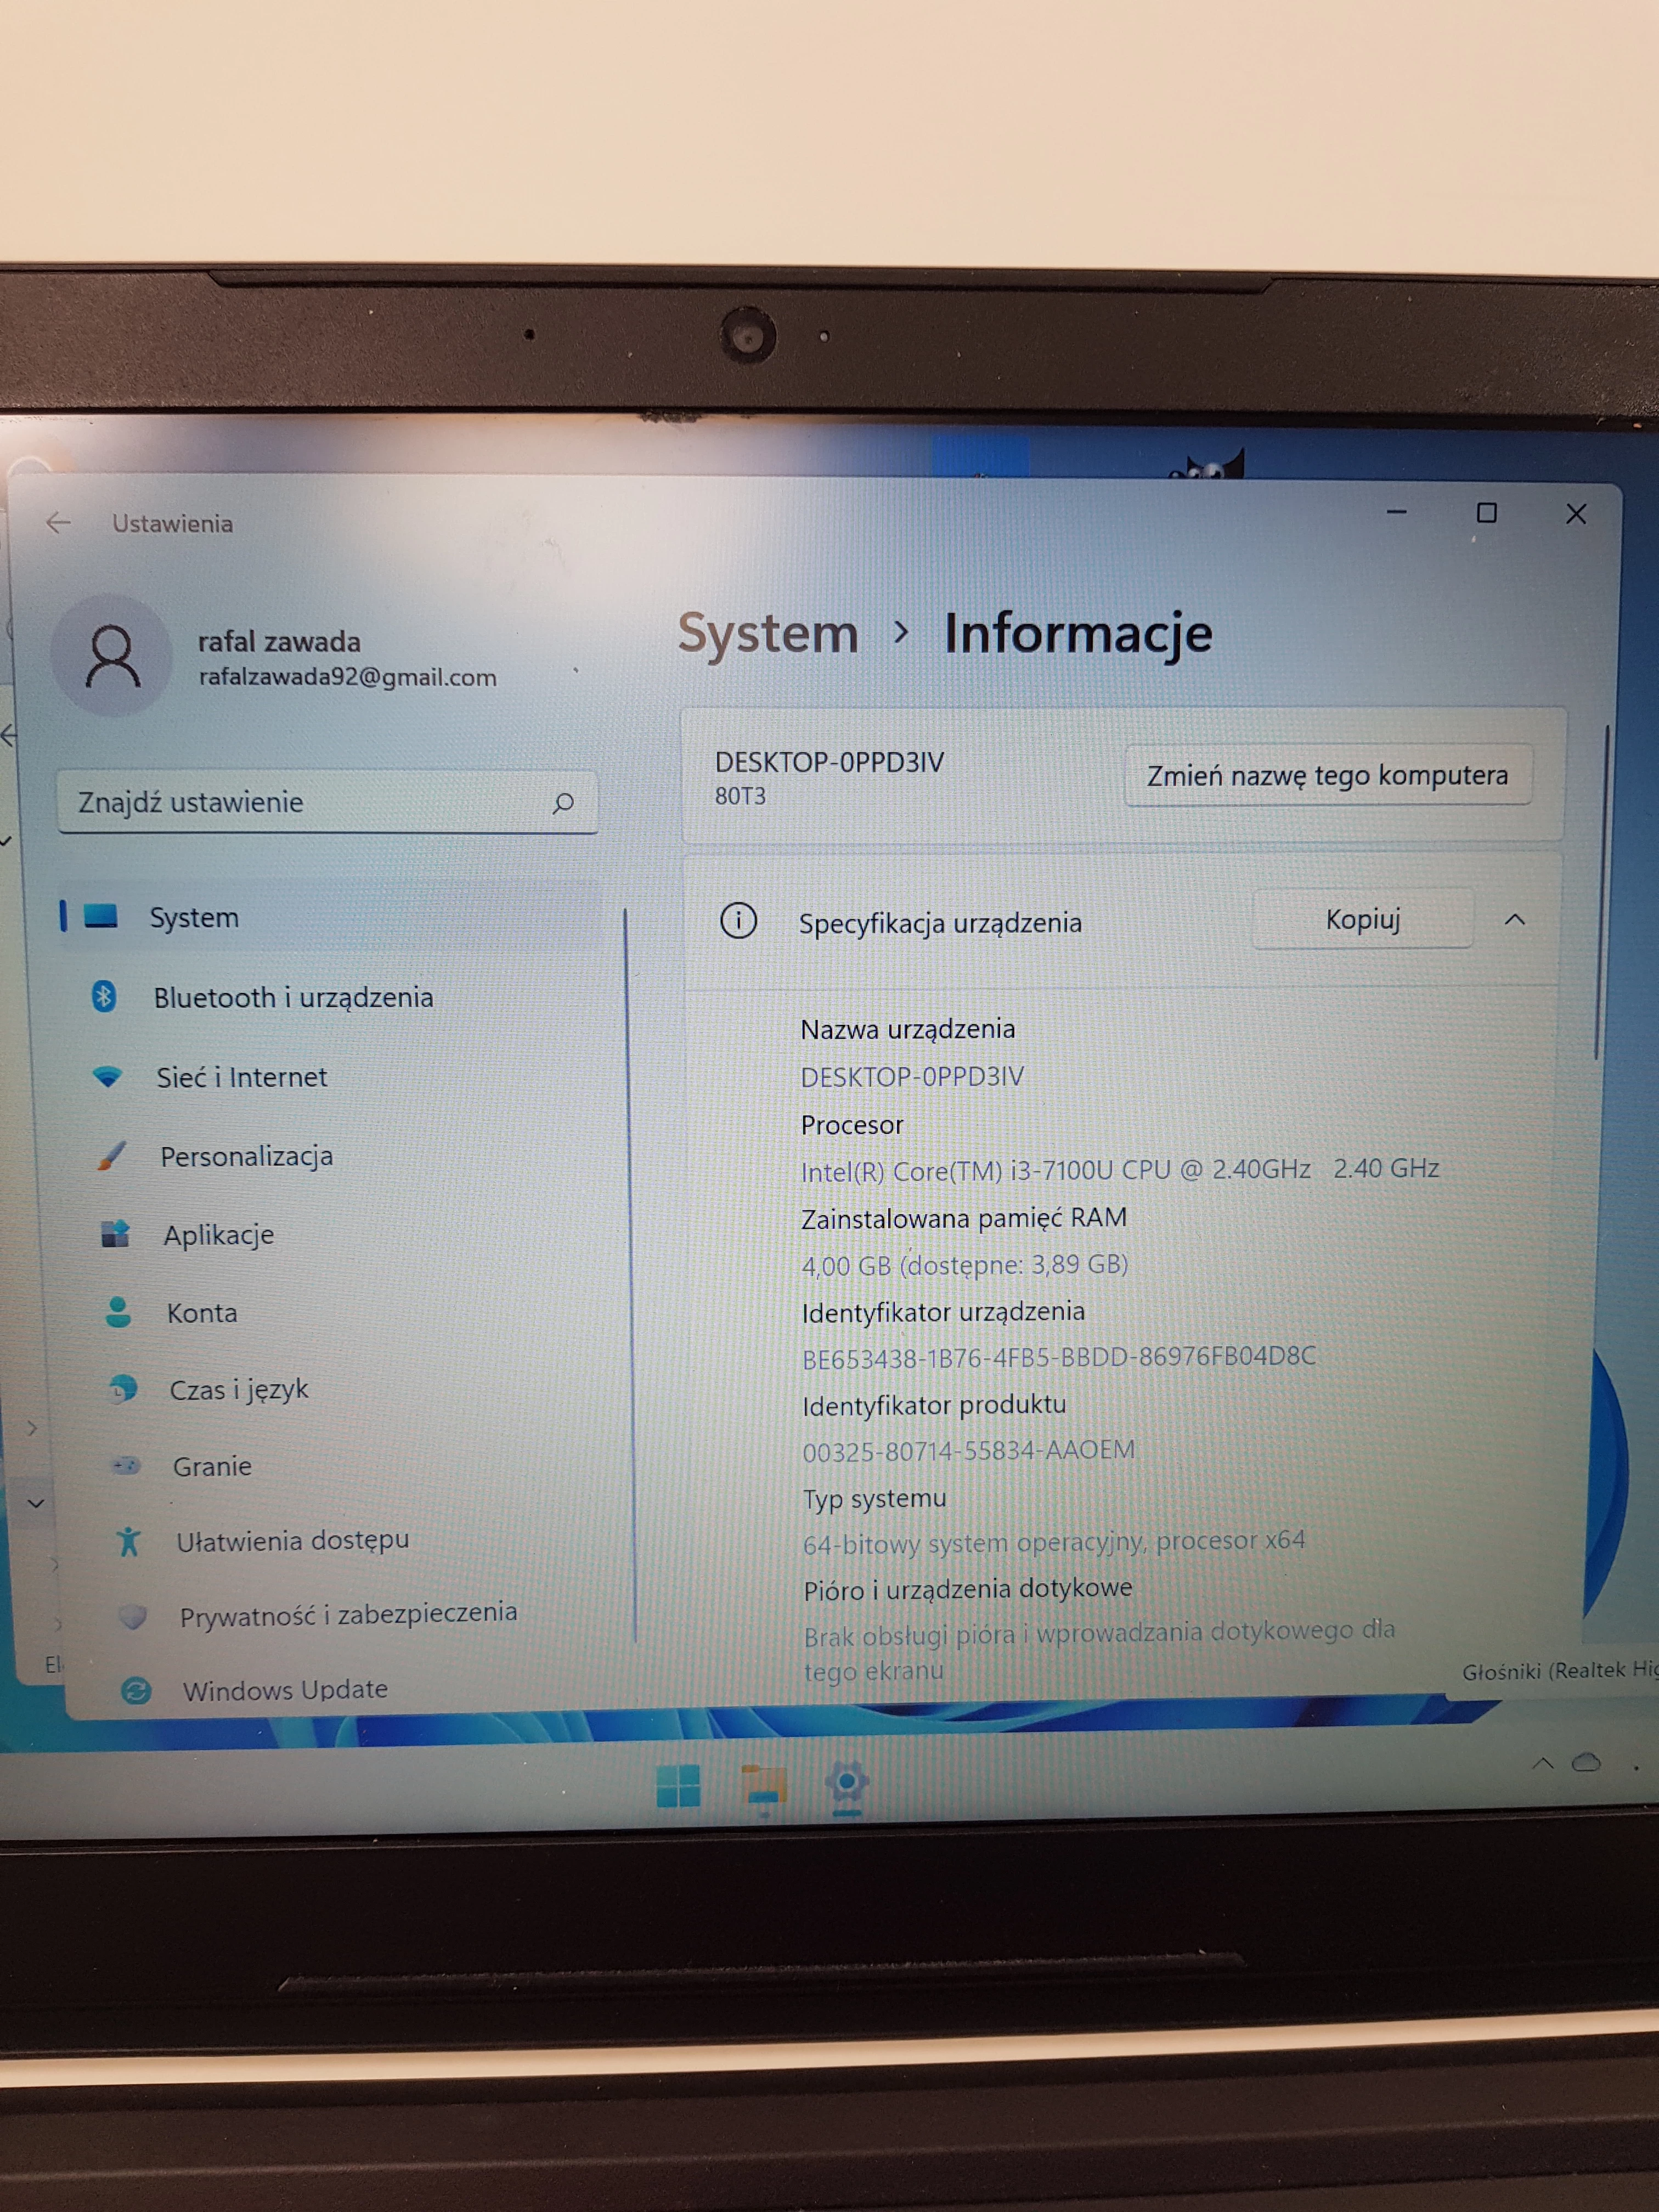Click the Informacje page heading

pyautogui.click(x=1078, y=634)
